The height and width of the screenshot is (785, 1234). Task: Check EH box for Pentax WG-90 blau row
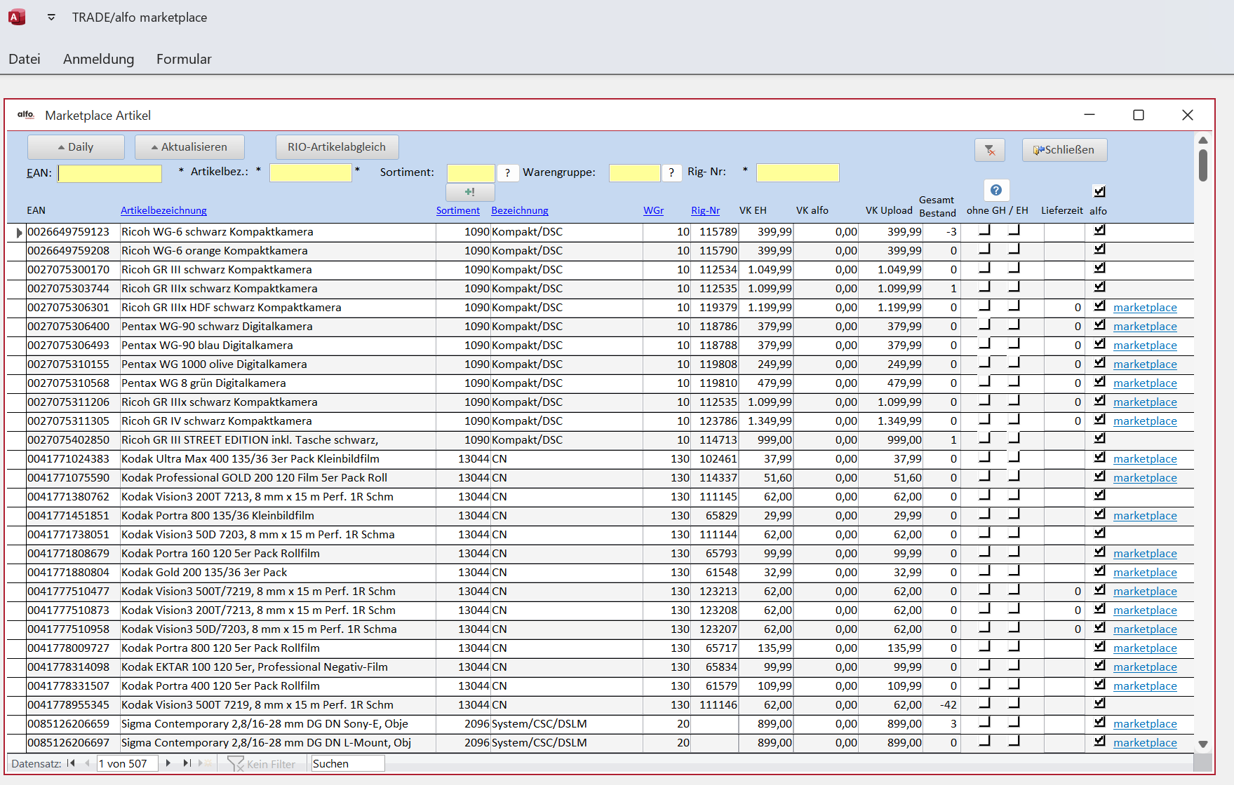pyautogui.click(x=1014, y=343)
